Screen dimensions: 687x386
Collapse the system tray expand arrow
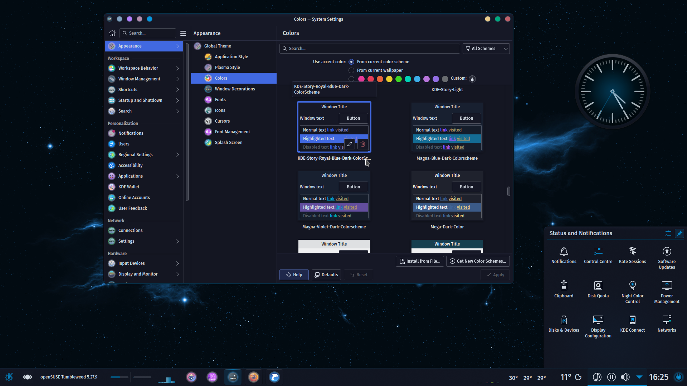pyautogui.click(x=639, y=377)
